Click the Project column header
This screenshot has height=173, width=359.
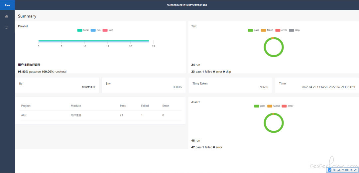coord(26,106)
